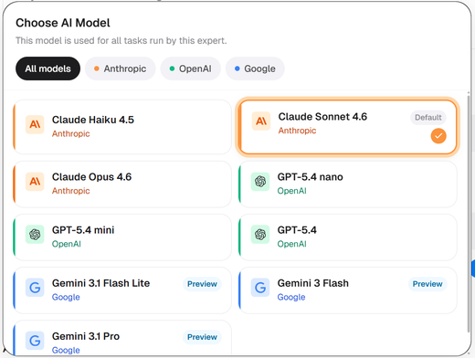
Task: Filter models by Anthropic
Action: click(121, 68)
